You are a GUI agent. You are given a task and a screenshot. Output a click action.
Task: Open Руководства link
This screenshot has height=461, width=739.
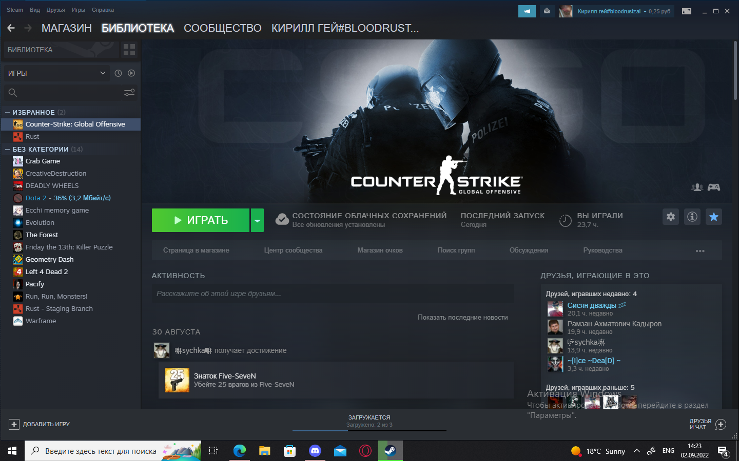point(602,250)
